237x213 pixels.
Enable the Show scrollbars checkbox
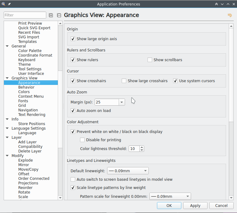coord(150,60)
